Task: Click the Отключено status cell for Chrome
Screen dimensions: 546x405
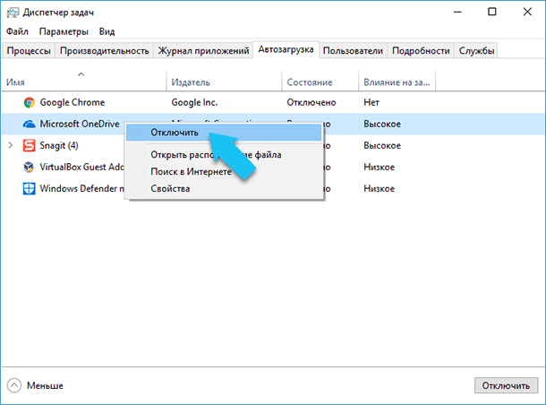Action: [311, 102]
